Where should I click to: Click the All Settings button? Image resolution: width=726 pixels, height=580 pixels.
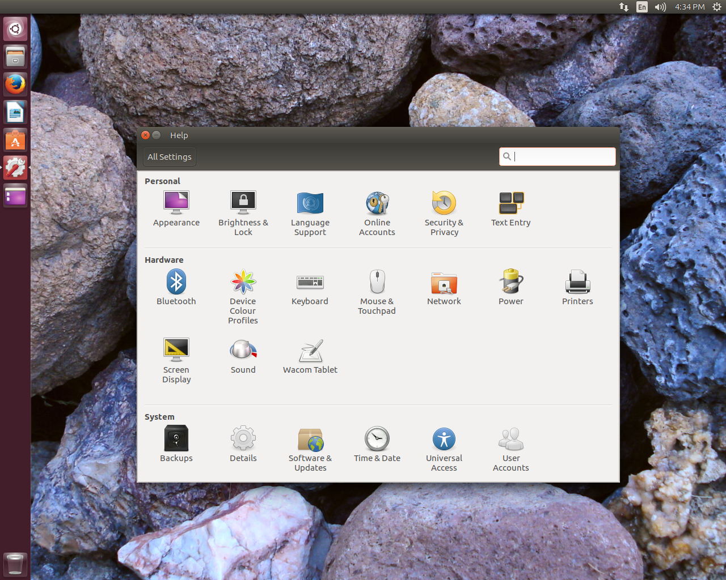coord(170,157)
